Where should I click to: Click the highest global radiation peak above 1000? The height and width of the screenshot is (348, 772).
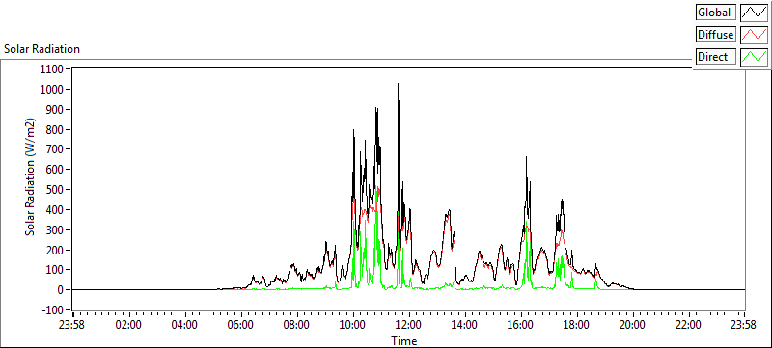[398, 85]
